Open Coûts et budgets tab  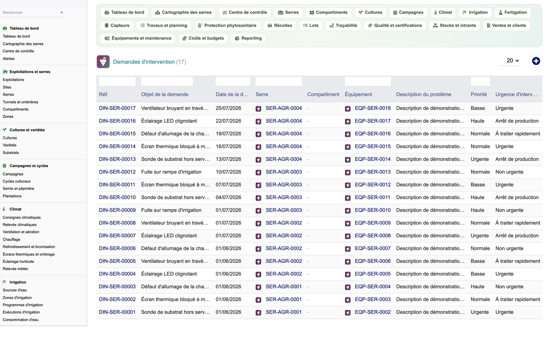click(x=203, y=39)
